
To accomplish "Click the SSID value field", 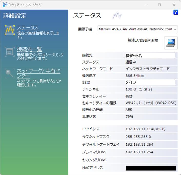I will [x=150, y=82].
